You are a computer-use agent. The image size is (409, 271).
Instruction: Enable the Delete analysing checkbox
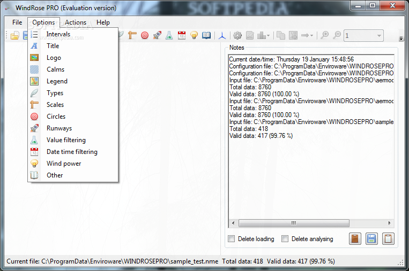point(285,239)
